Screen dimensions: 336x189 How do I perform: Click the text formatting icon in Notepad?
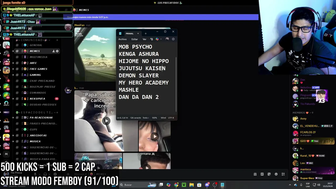pos(151,39)
